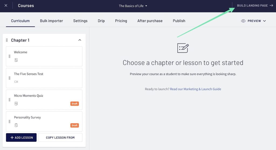Screen dimensions: 276x150
Task: Click the drag handle next to Chapter 1
Action: coord(7,40)
